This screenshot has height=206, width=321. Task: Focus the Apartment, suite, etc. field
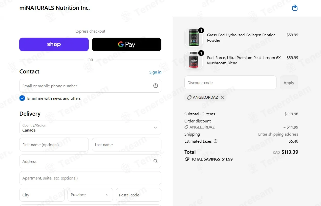(x=90, y=178)
